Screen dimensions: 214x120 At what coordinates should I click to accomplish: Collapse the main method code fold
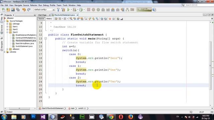pyautogui.click(x=45, y=39)
